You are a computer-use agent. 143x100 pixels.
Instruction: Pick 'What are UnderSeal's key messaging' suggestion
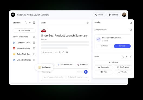78,77
